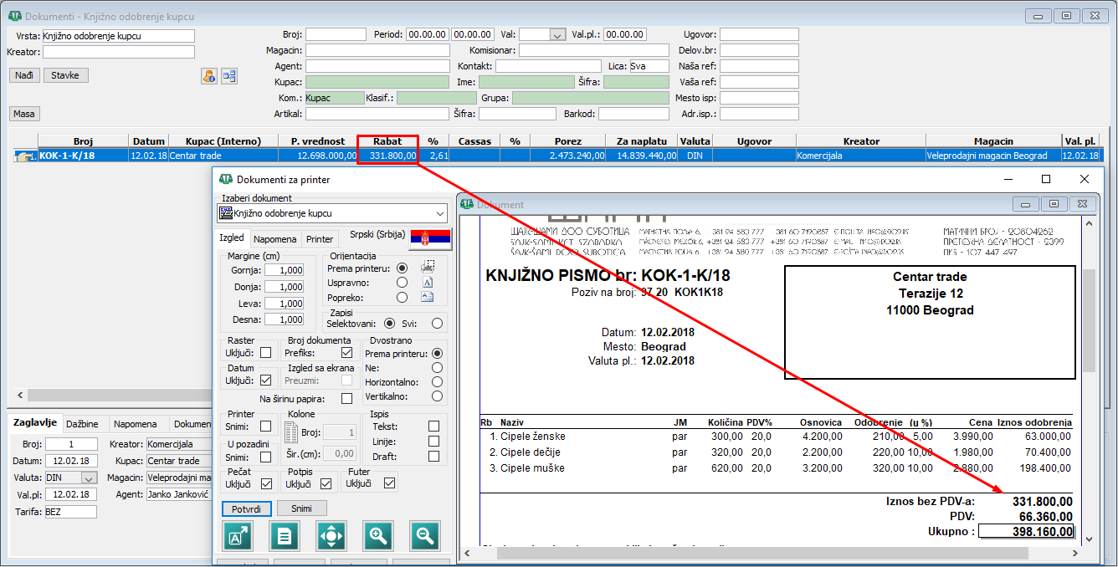1118x567 pixels.
Task: Zoom in using the magnifier plus icon
Action: (x=378, y=535)
